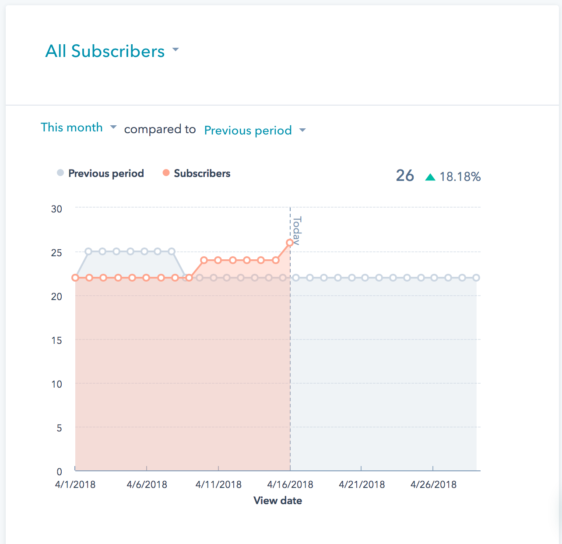562x544 pixels.
Task: Click the 4/21/2018 axis label
Action: pos(362,484)
